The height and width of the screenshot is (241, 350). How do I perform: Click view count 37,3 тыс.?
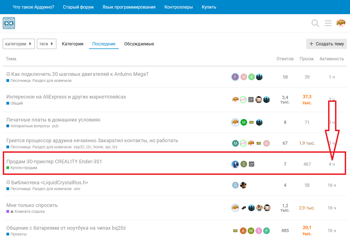[x=307, y=100]
